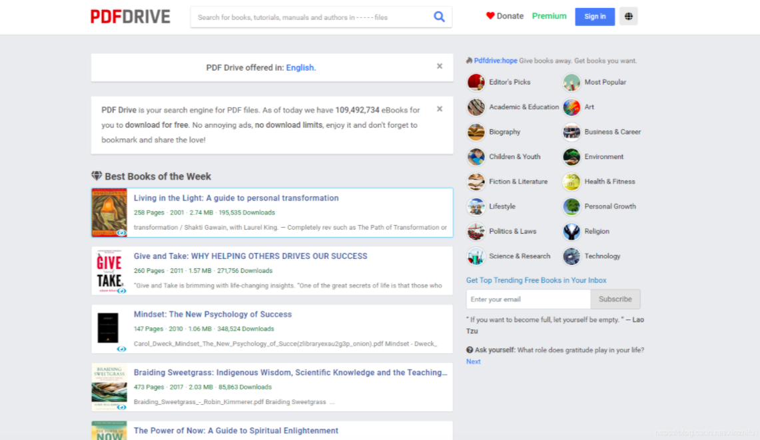This screenshot has width=760, height=440.
Task: Click '195,535 Downloads' text
Action: pyautogui.click(x=246, y=212)
